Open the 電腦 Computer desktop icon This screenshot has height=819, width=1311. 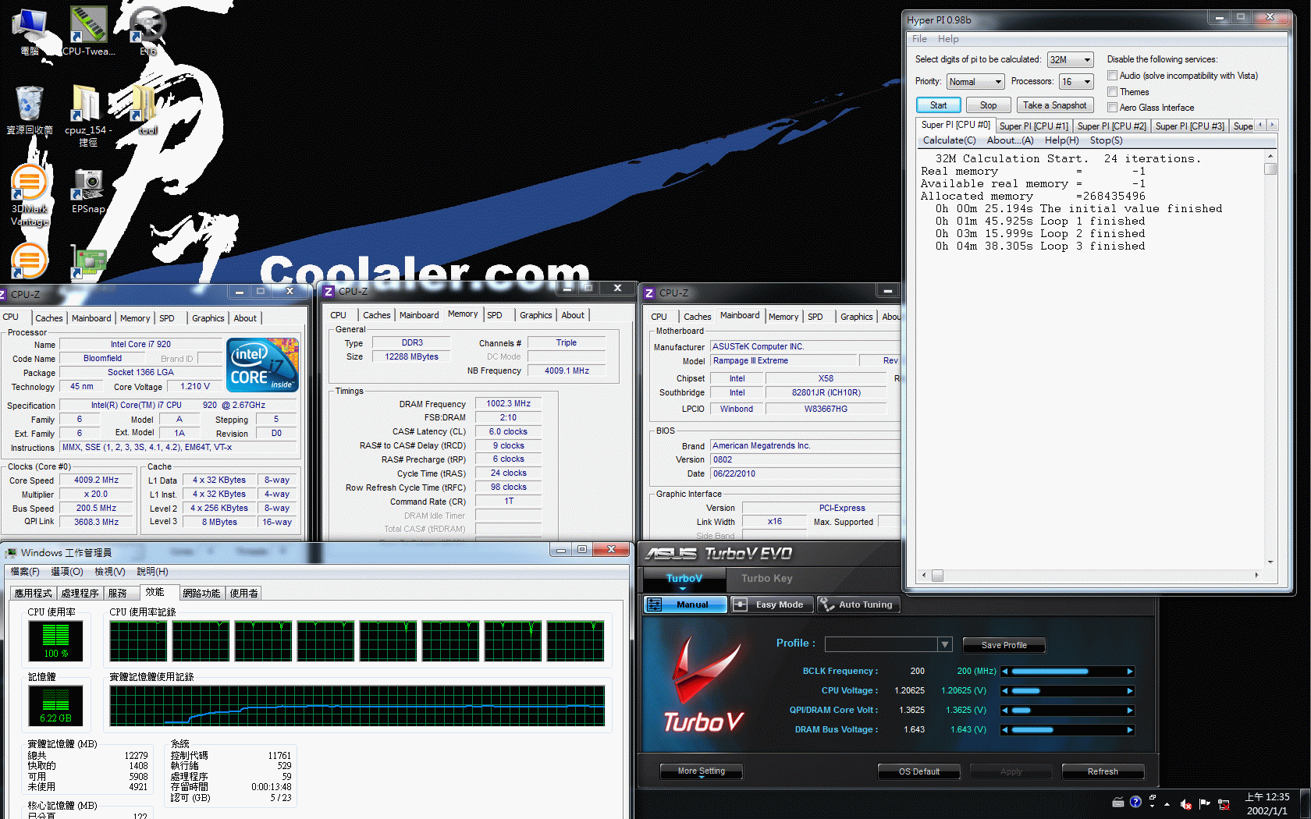30,32
